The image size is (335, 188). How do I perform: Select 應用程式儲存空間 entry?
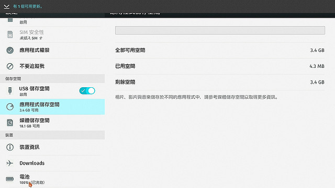[52, 107]
